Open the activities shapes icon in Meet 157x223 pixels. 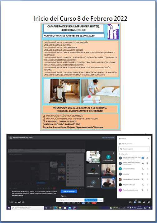click(144, 202)
